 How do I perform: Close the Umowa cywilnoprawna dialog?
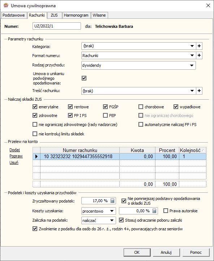coord(208,5)
